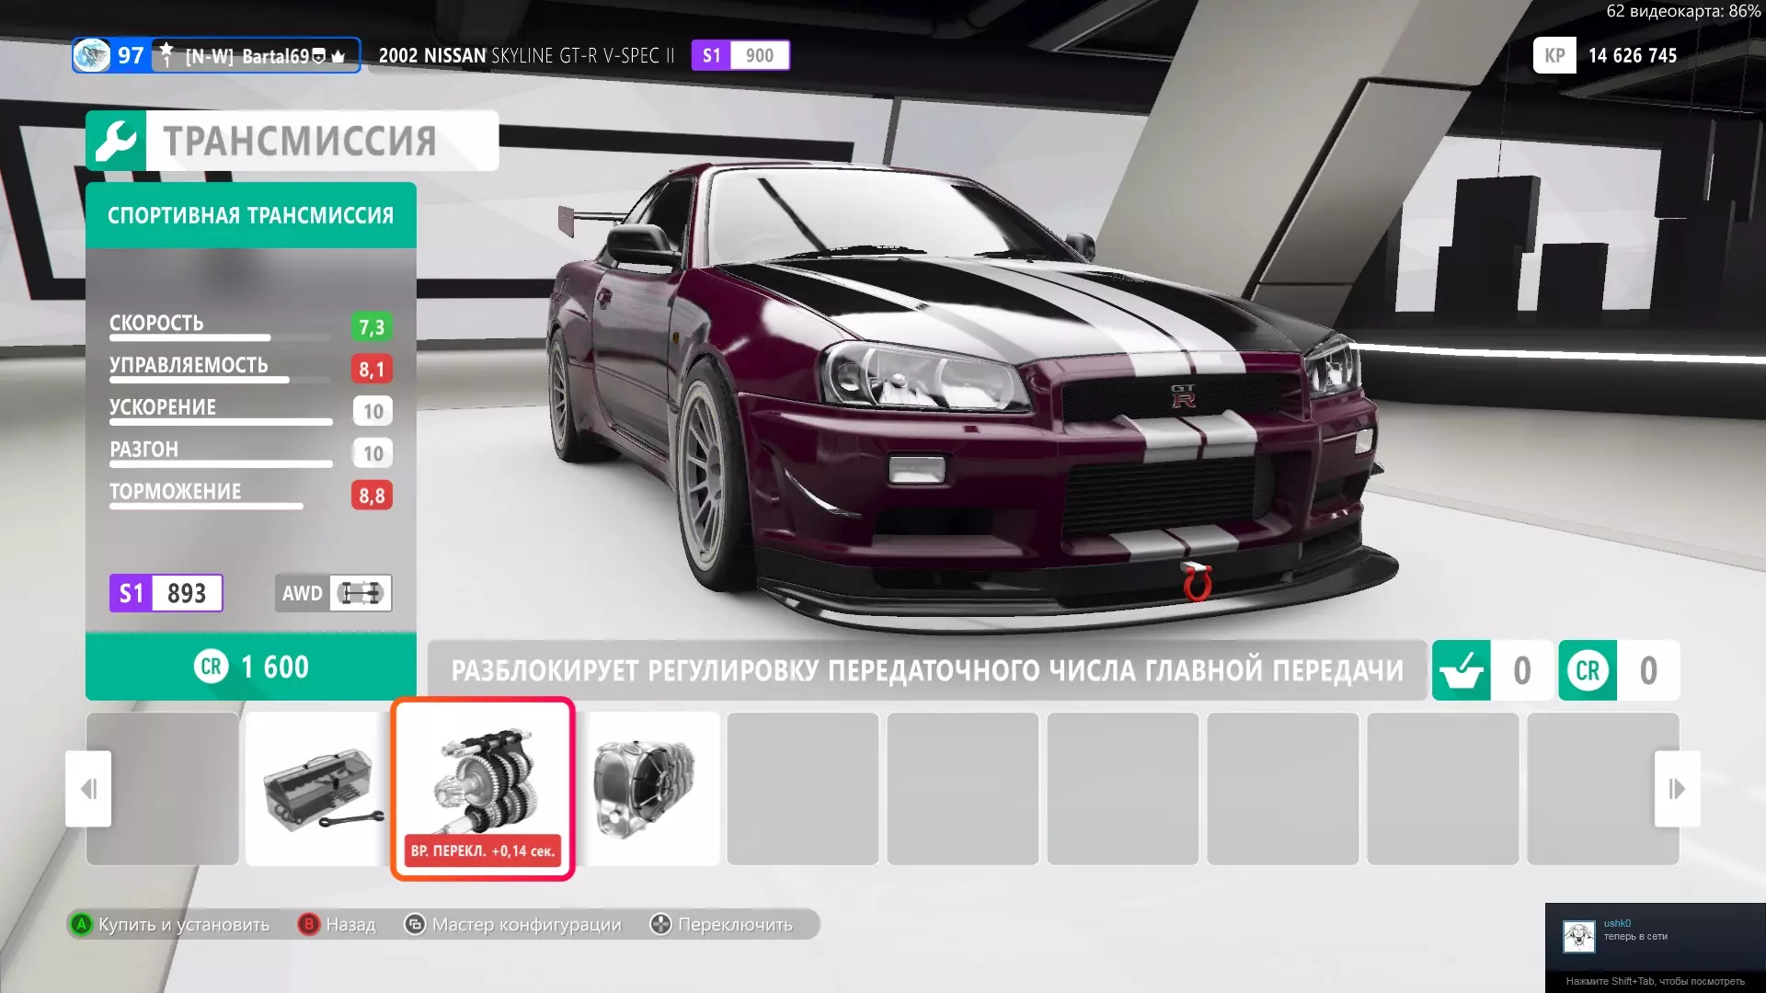Click the S1 900 car rating badge
Screen dimensions: 1766x993
click(740, 55)
